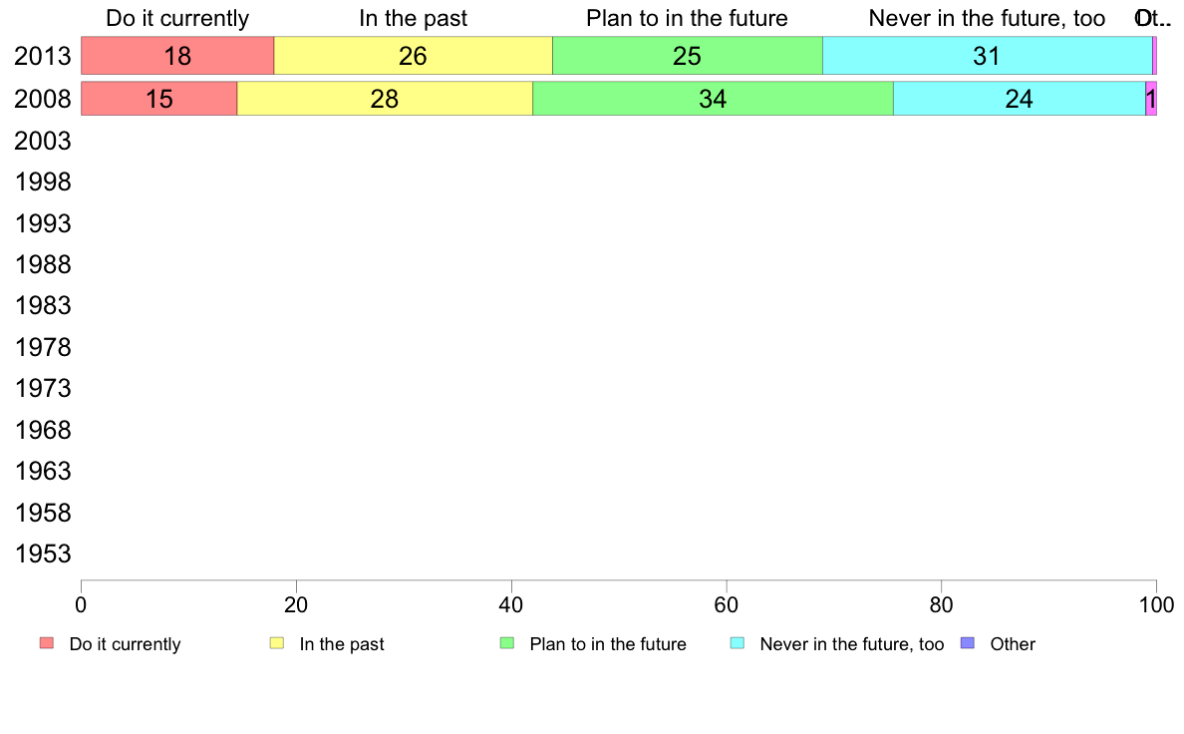Click the yellow In the past legend swatch
The image size is (1184, 734).
(277, 643)
